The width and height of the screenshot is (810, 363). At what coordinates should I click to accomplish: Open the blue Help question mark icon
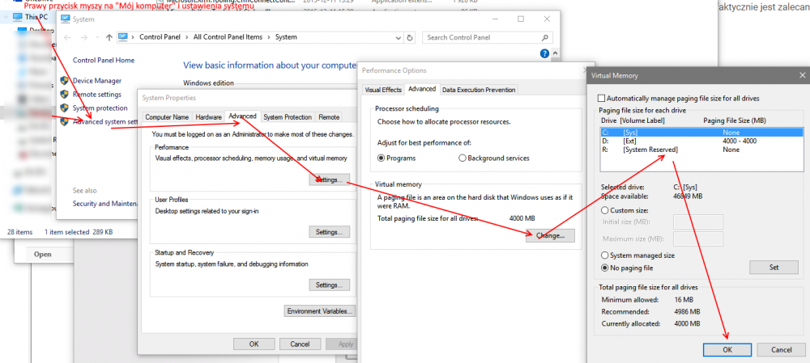pos(544,53)
